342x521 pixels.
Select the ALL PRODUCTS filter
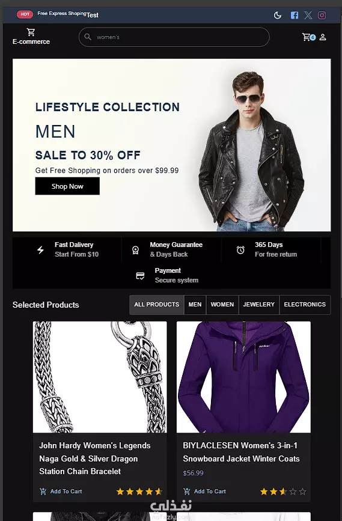[x=156, y=305]
